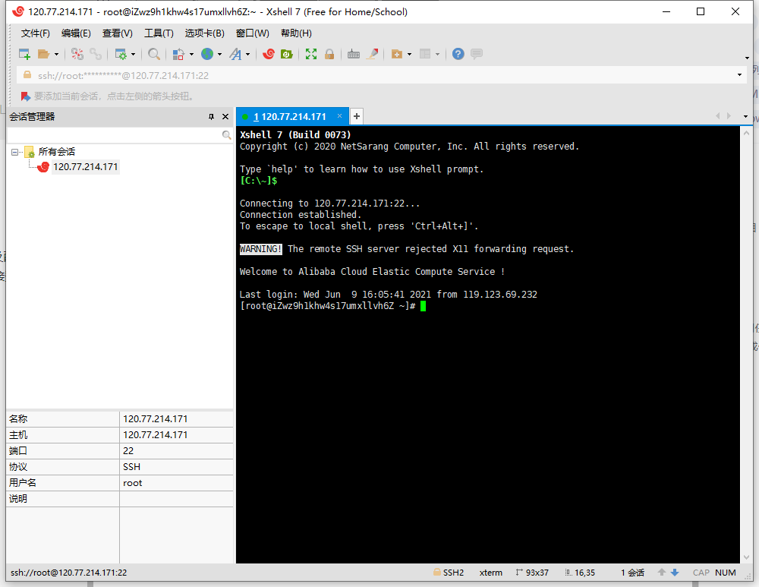Click the folder-plus toolbar icon
The height and width of the screenshot is (587, 759).
[397, 54]
